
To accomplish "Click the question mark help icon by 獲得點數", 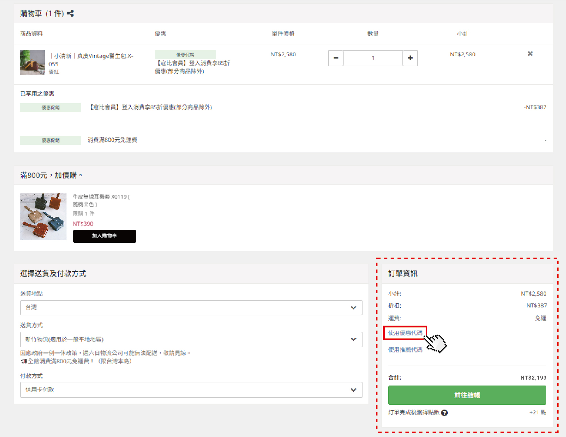I will tap(445, 413).
